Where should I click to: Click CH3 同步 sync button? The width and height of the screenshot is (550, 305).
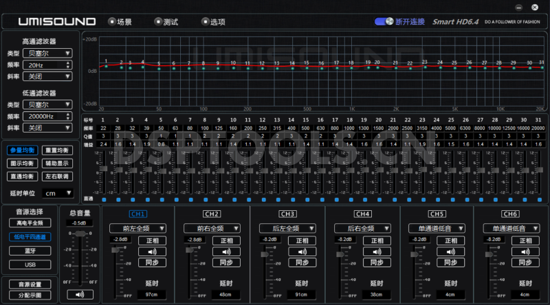point(302,262)
